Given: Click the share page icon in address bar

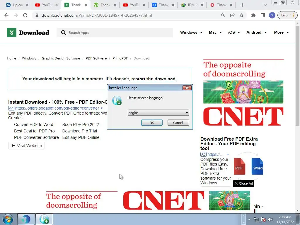Looking at the screenshot, I should click(232, 15).
